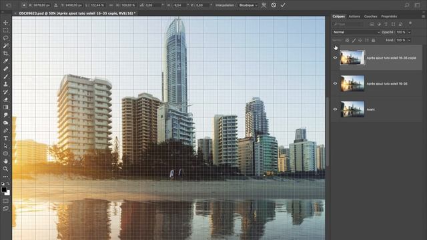
Task: Select the Path Selection tool
Action: click(x=6, y=146)
